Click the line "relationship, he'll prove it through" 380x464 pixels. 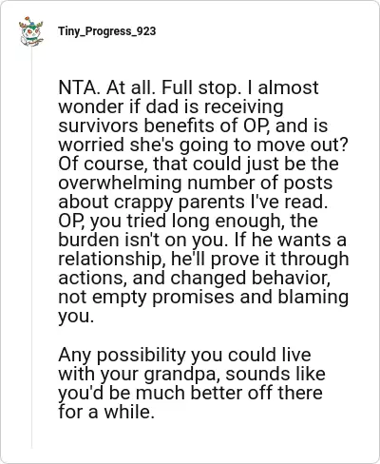click(203, 259)
